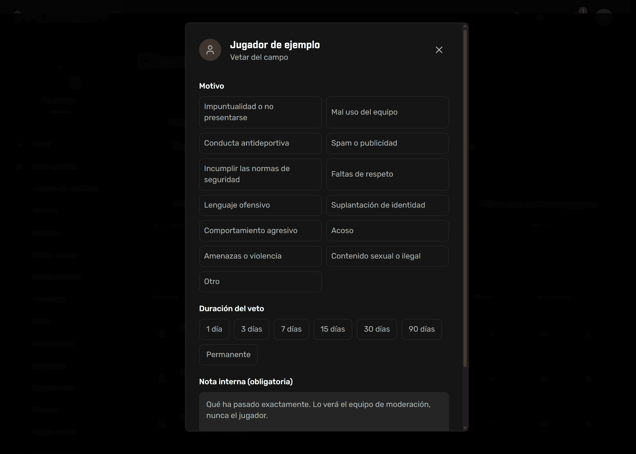This screenshot has width=636, height=454.
Task: Click the player avatar icon
Action: [x=210, y=50]
